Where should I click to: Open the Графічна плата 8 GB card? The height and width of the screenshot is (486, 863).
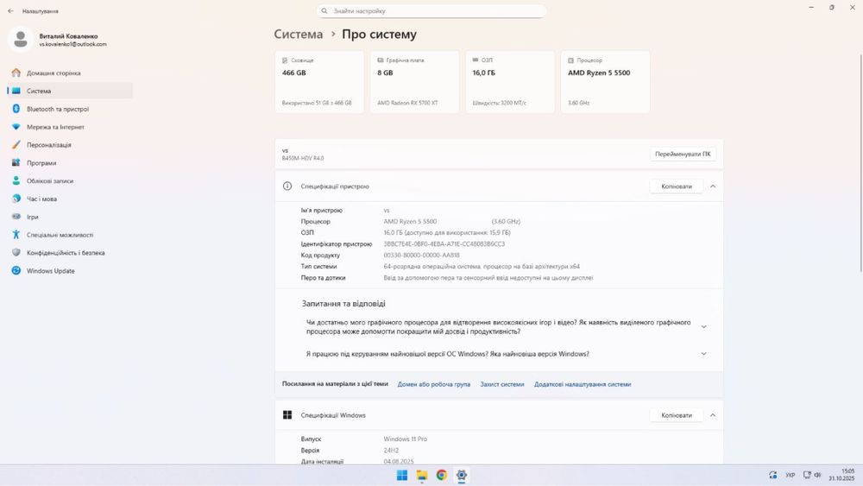[x=414, y=82]
